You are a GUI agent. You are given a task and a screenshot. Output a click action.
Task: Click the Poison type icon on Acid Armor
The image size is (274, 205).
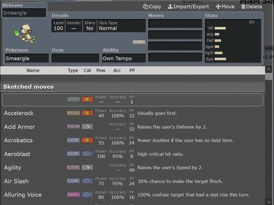73,127
